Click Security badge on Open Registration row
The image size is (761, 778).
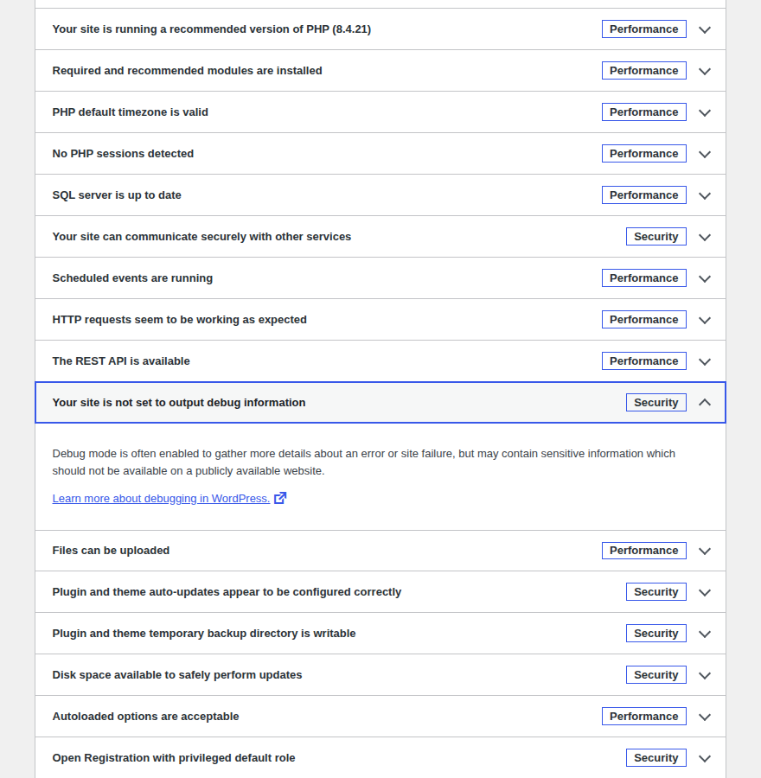[656, 758]
